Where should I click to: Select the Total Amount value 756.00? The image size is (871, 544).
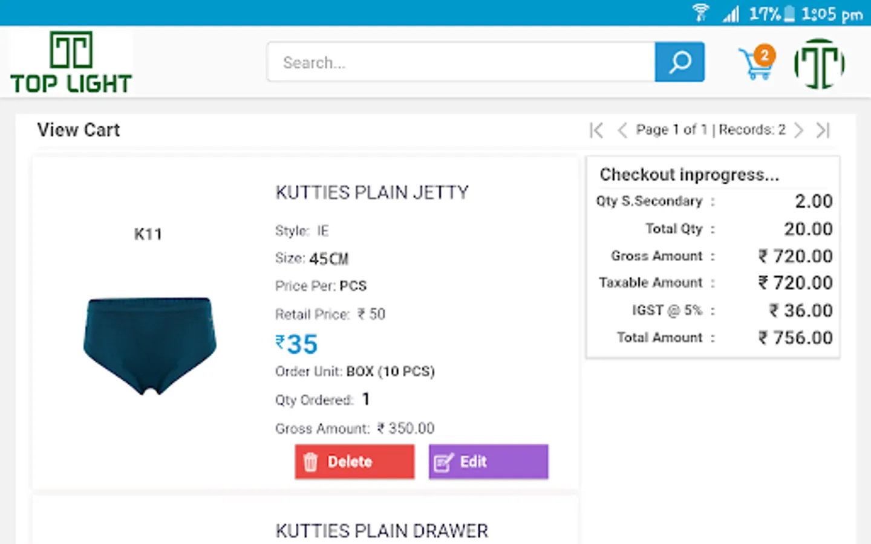point(795,337)
